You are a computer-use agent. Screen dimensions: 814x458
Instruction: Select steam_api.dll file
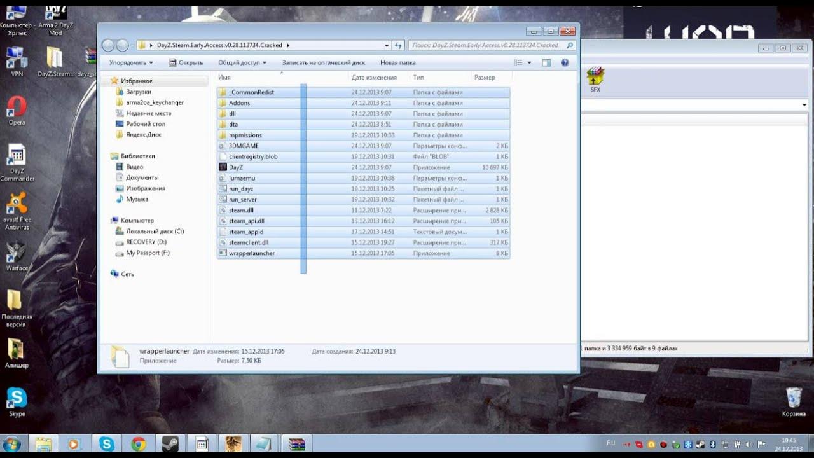(363, 221)
